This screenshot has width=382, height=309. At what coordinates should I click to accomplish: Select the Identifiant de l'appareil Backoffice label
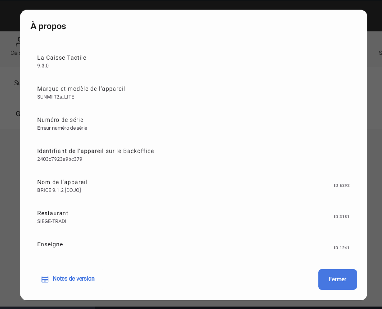point(96,151)
